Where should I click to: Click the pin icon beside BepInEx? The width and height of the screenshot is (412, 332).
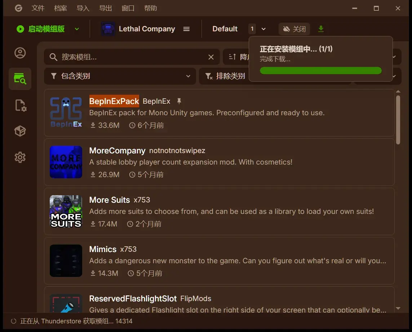tap(179, 101)
